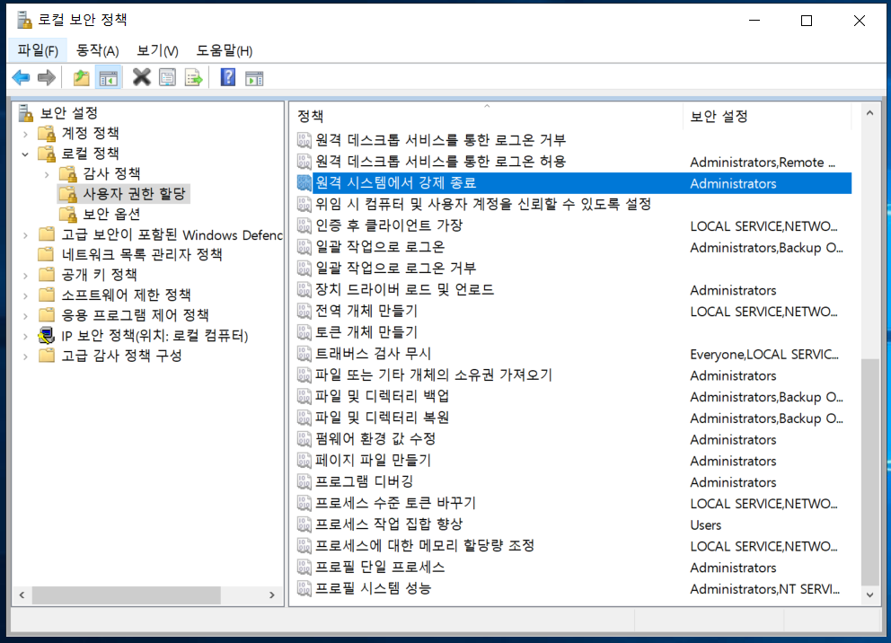Viewport: 891px width, 643px height.
Task: Click the policy icon beside 프로그램 디버깅
Action: click(x=304, y=481)
